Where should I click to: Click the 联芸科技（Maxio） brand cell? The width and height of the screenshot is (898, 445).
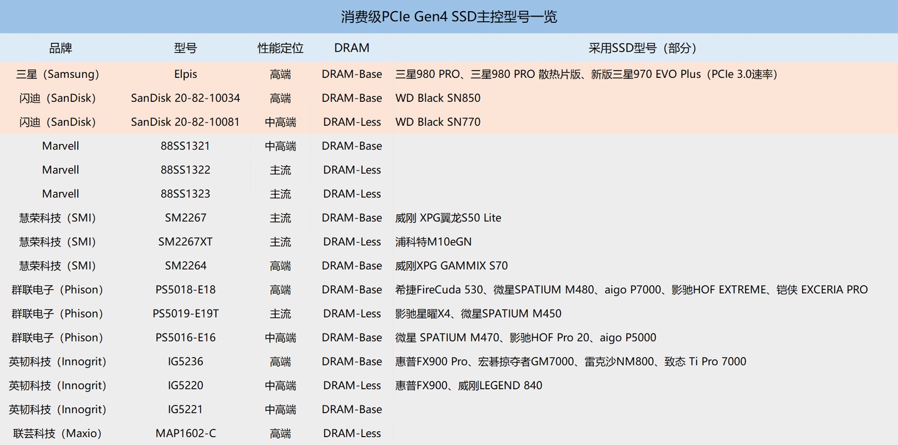(58, 433)
